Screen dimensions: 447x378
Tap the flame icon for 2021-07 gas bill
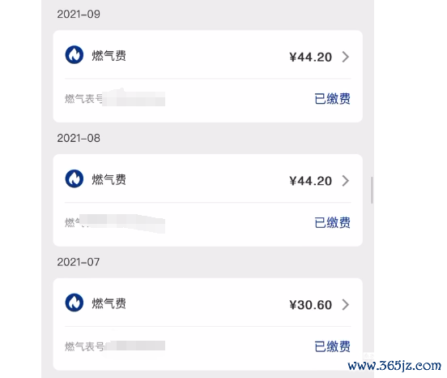(74, 303)
